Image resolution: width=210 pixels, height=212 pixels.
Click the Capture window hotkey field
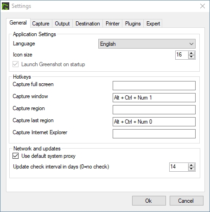(x=154, y=98)
